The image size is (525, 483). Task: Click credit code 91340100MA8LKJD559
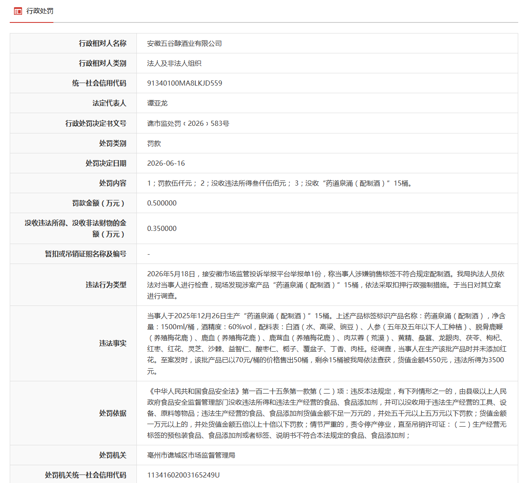click(x=184, y=83)
